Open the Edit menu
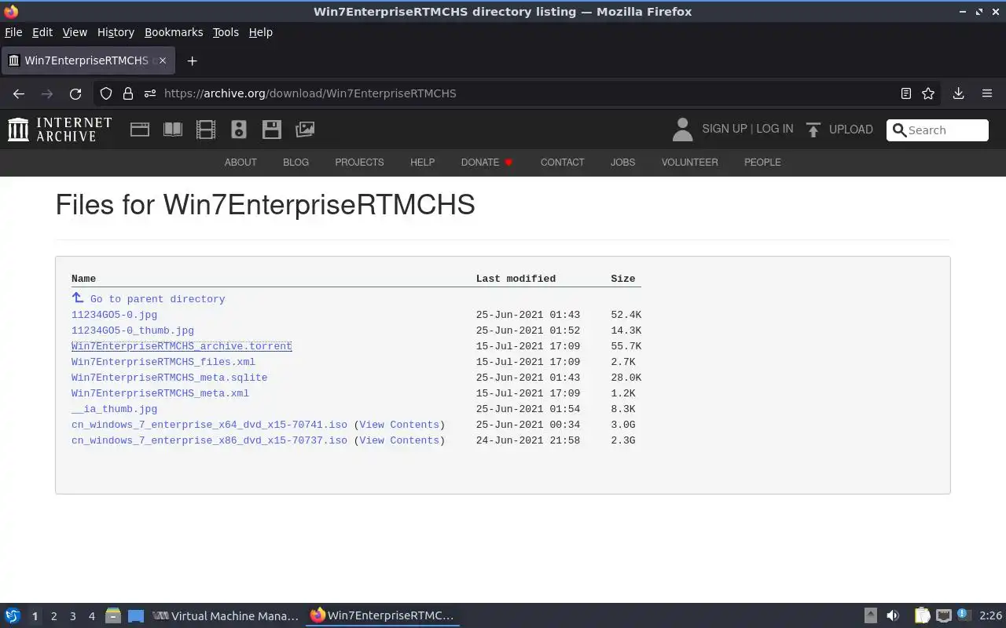1006x628 pixels. pyautogui.click(x=42, y=32)
